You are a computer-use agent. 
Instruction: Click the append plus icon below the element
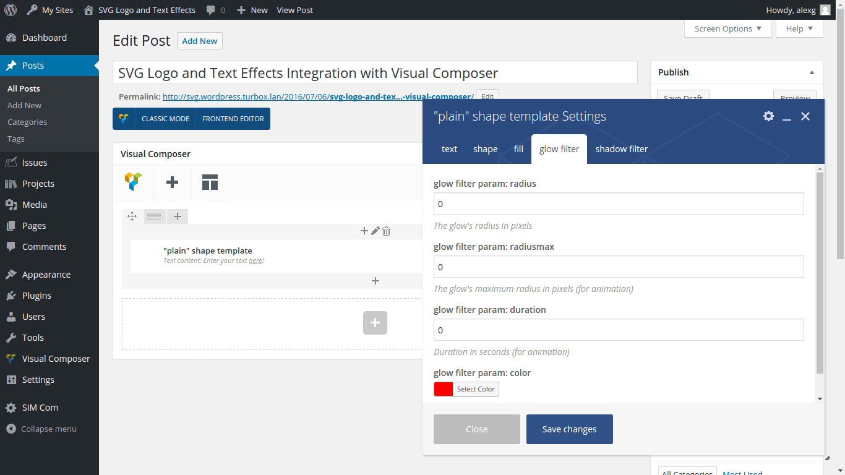(x=375, y=281)
